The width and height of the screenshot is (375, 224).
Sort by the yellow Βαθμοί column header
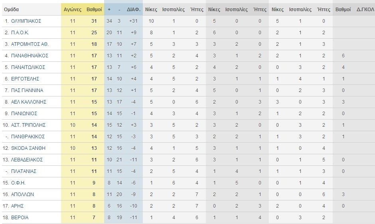tap(94, 10)
